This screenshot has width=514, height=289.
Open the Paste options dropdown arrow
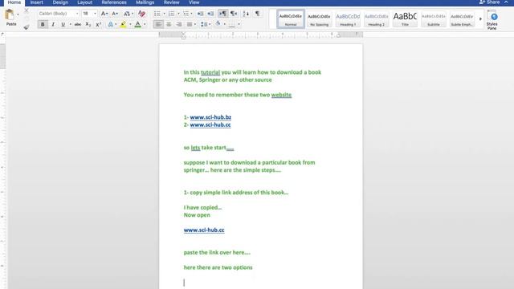click(18, 14)
